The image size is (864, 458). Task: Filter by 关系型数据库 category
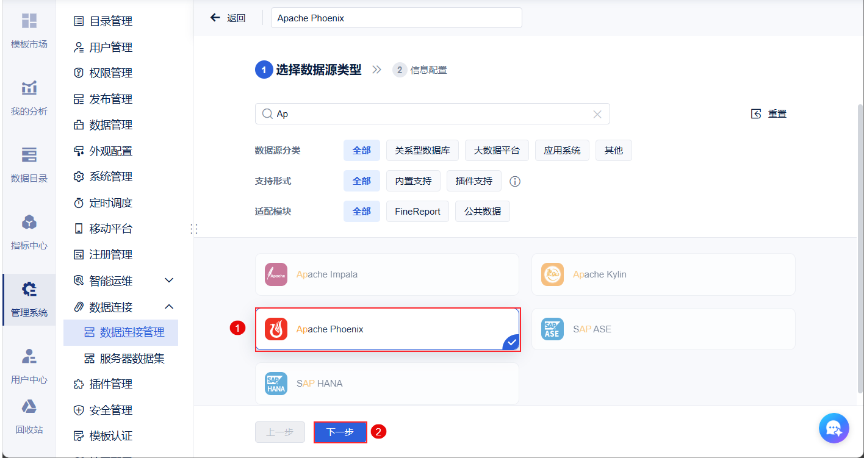pyautogui.click(x=422, y=151)
